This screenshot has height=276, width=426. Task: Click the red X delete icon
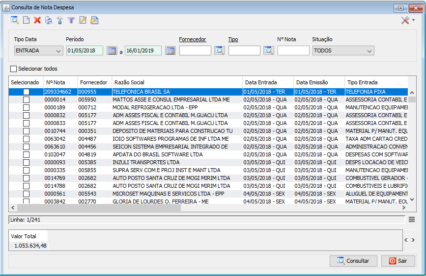[37, 20]
